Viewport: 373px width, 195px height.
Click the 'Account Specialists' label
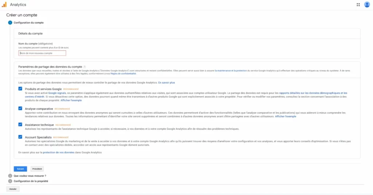(x=38, y=137)
